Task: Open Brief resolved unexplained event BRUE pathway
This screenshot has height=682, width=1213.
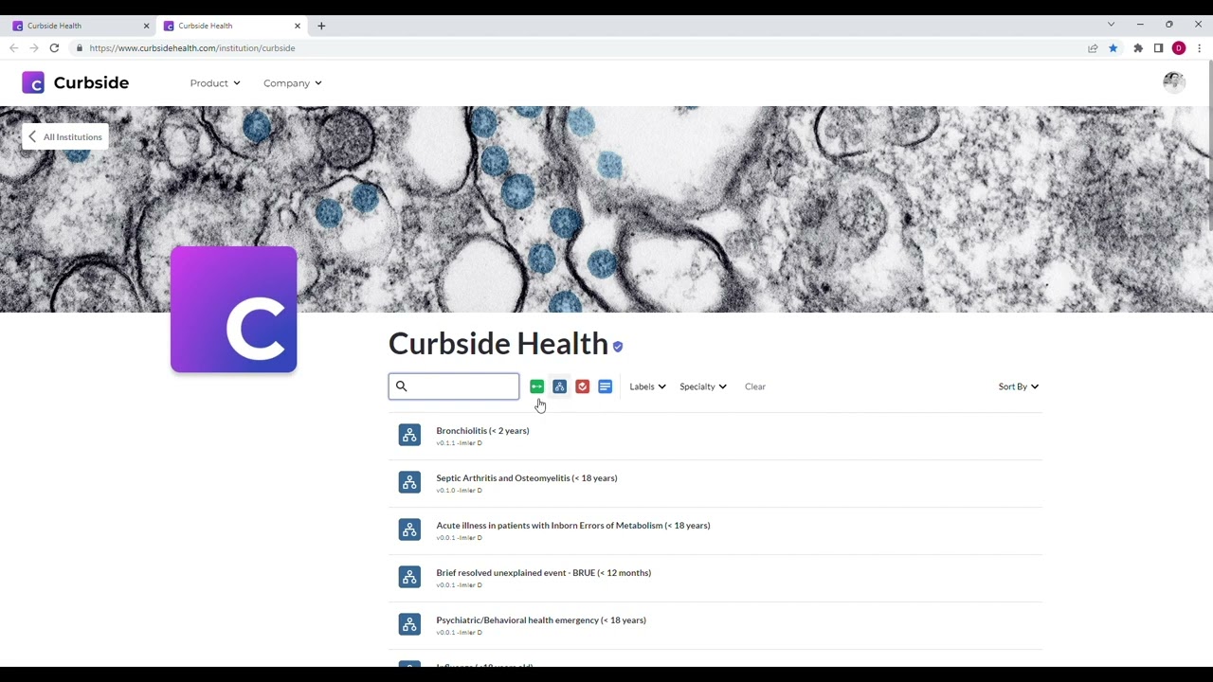Action: (x=544, y=573)
